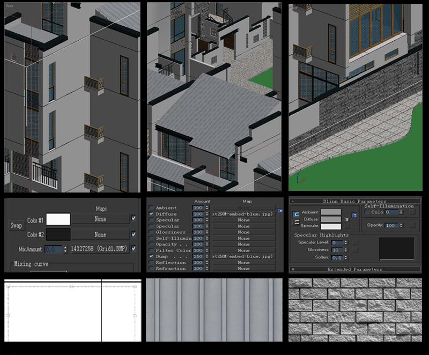The width and height of the screenshot is (429, 355).
Task: Enable the Self-Illumination map checkbox
Action: 151,238
